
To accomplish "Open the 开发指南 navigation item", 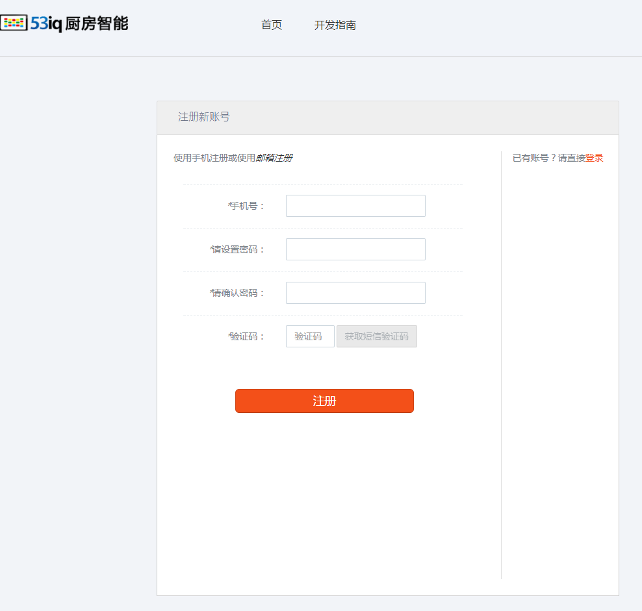I will [335, 25].
